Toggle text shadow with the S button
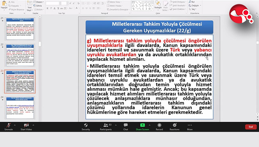Viewport: 259px width, 147px height. click(x=58, y=8)
